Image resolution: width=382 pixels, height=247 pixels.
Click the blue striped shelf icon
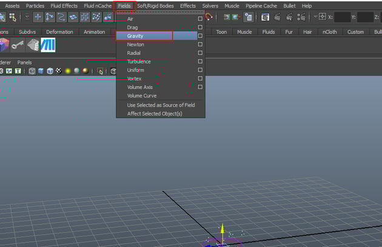[x=48, y=46]
